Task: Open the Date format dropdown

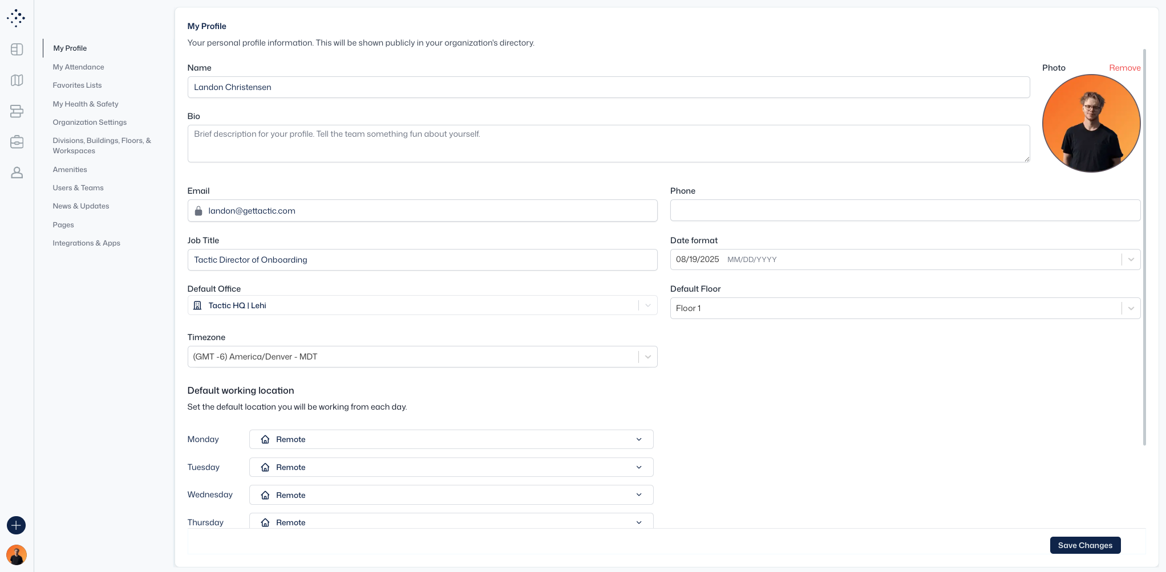Action: [x=1132, y=259]
